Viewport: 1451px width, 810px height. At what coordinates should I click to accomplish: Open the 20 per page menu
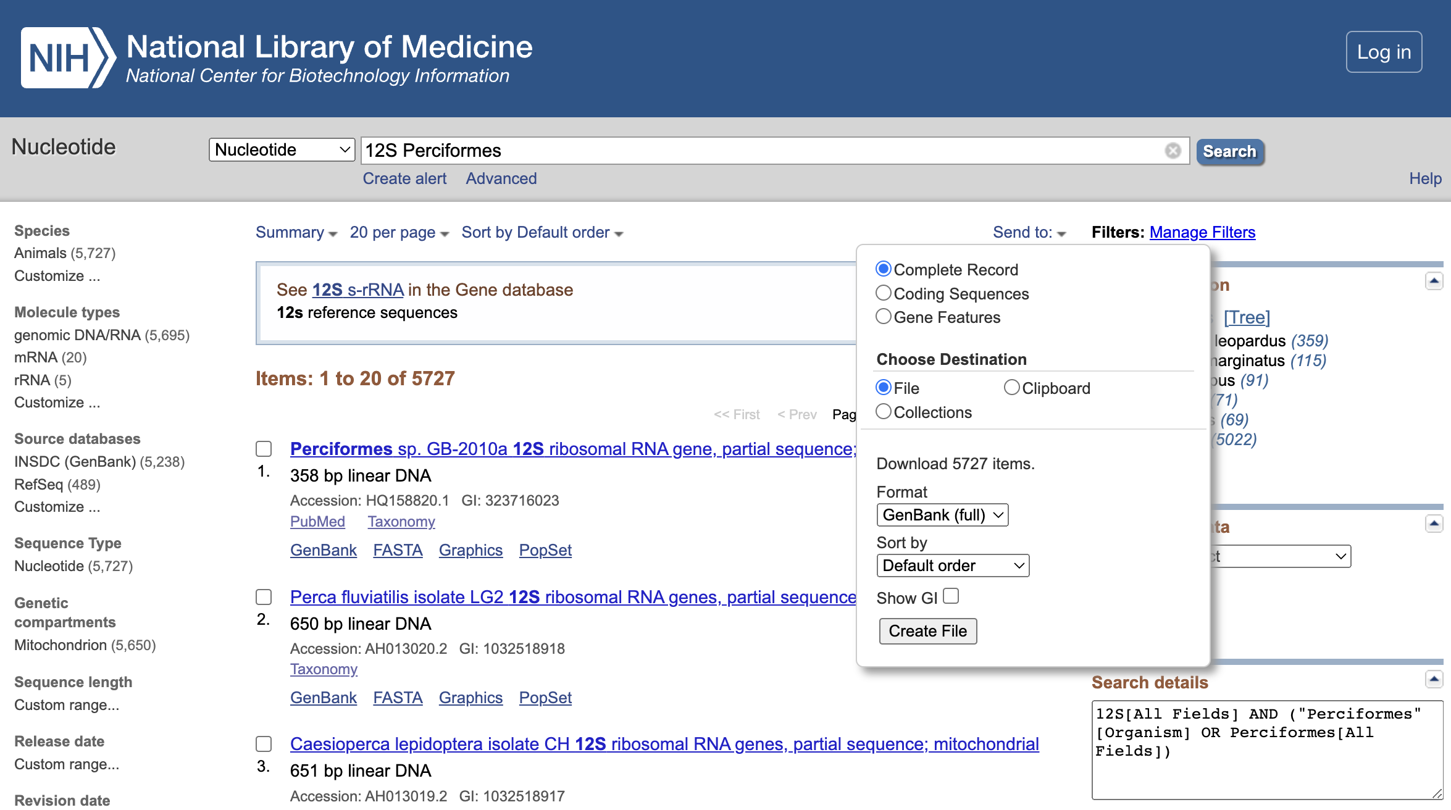point(399,233)
